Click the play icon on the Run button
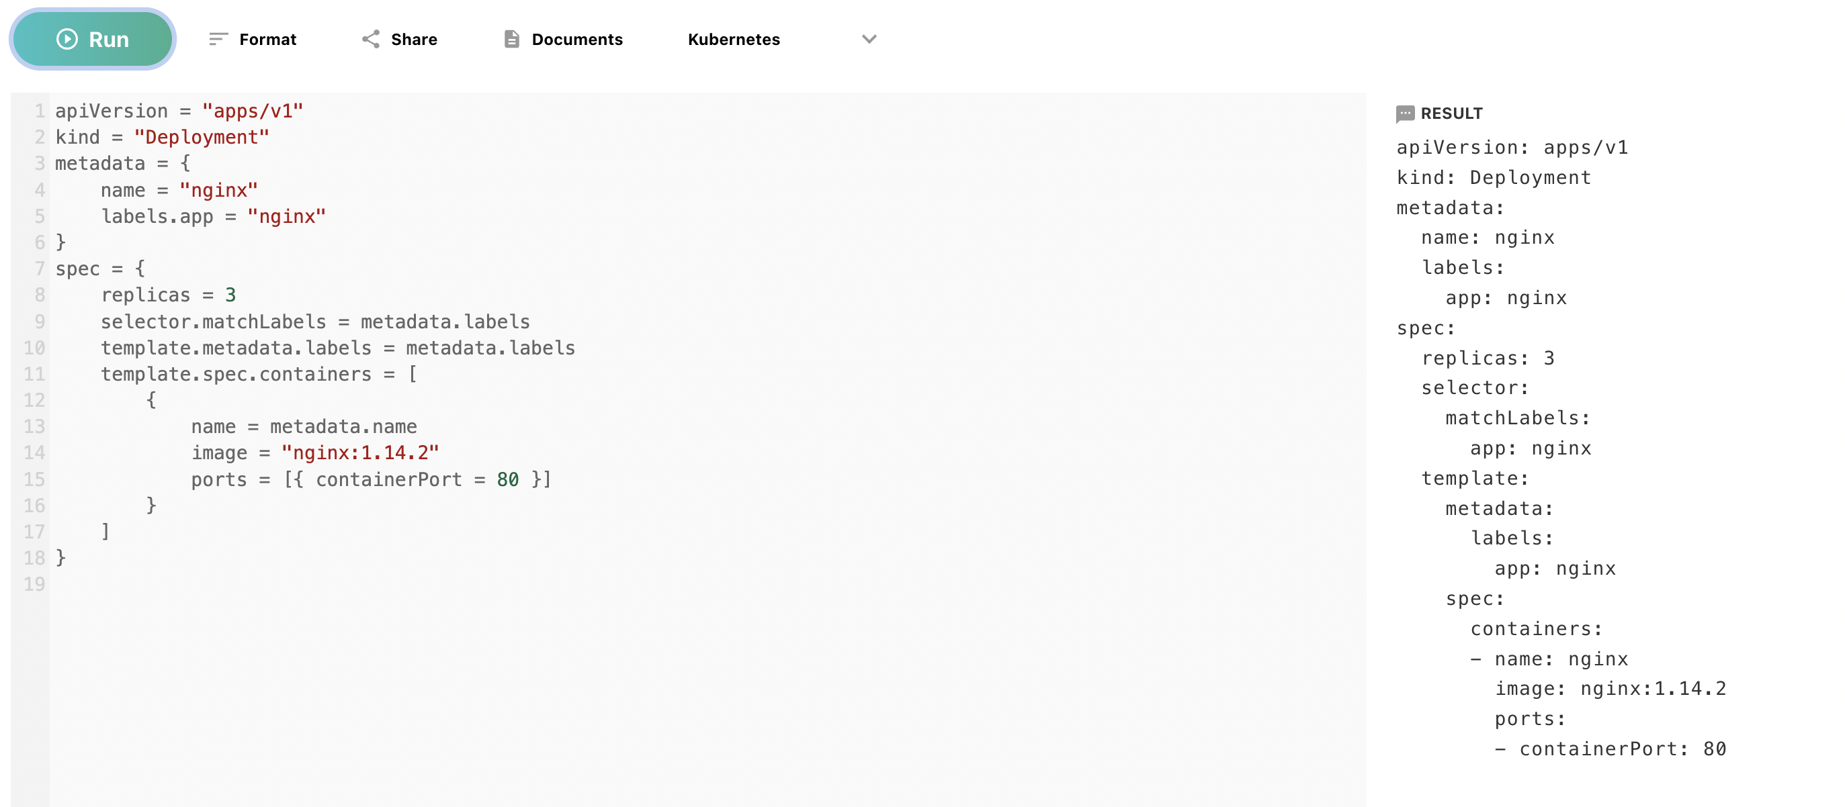Viewport: 1845px width, 807px height. click(x=67, y=40)
